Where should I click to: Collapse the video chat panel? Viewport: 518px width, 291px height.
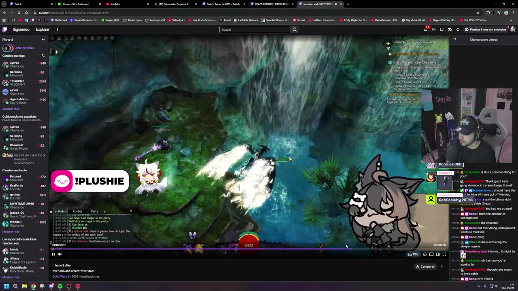(x=454, y=39)
